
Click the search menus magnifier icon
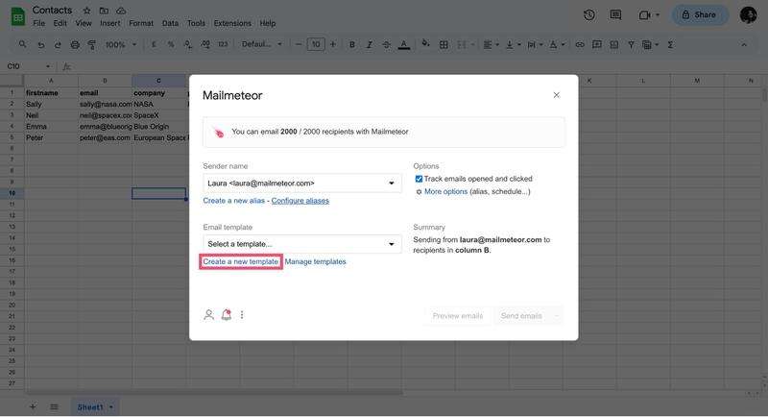pos(22,44)
